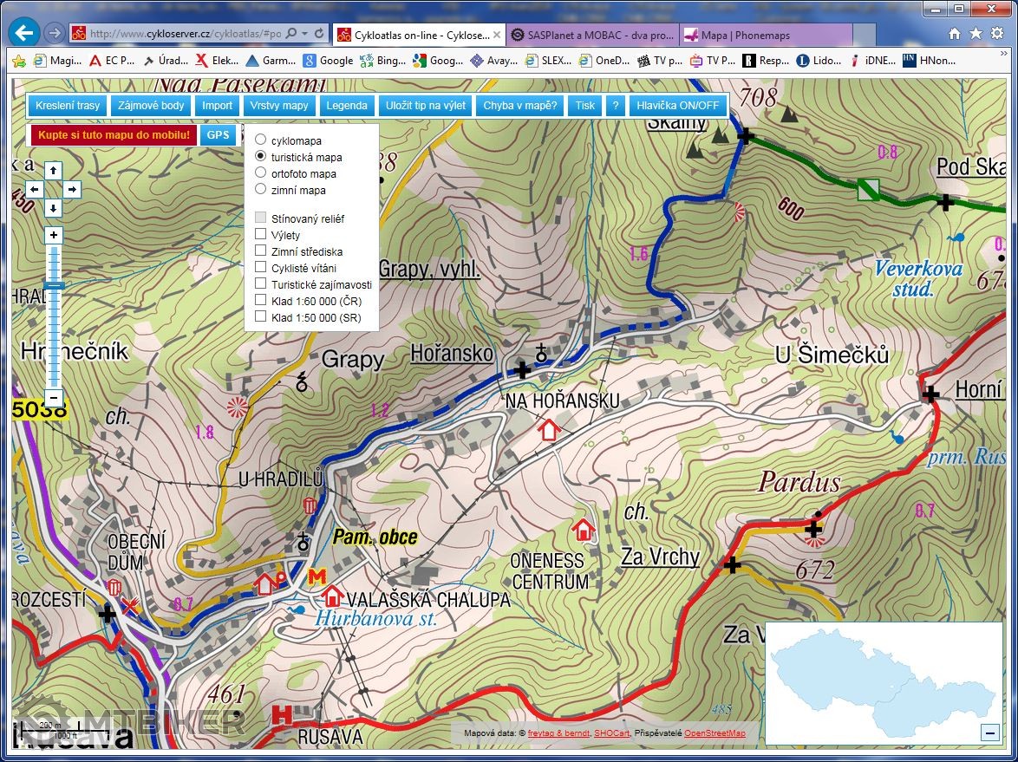Image resolution: width=1018 pixels, height=762 pixels.
Task: Select the ortofoto mapa option
Action: pyautogui.click(x=261, y=173)
